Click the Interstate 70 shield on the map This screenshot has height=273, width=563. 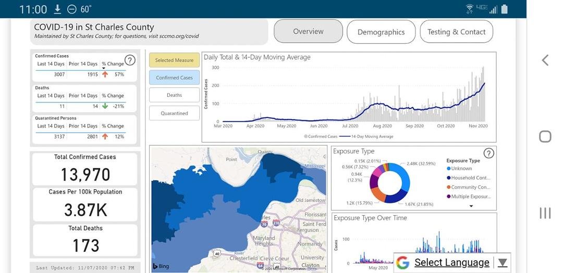click(264, 224)
